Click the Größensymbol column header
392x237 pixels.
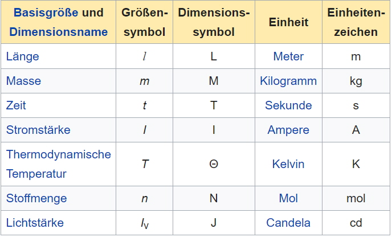[x=145, y=22]
